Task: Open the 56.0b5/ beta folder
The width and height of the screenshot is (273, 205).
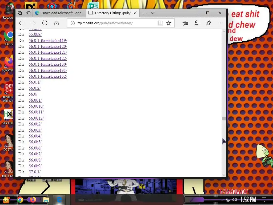Action: tap(35, 142)
